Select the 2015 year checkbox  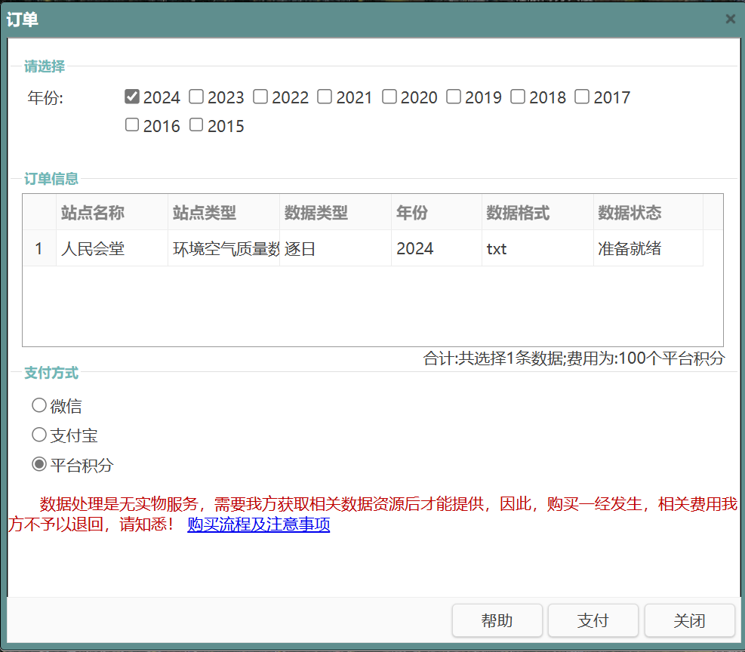pos(196,125)
